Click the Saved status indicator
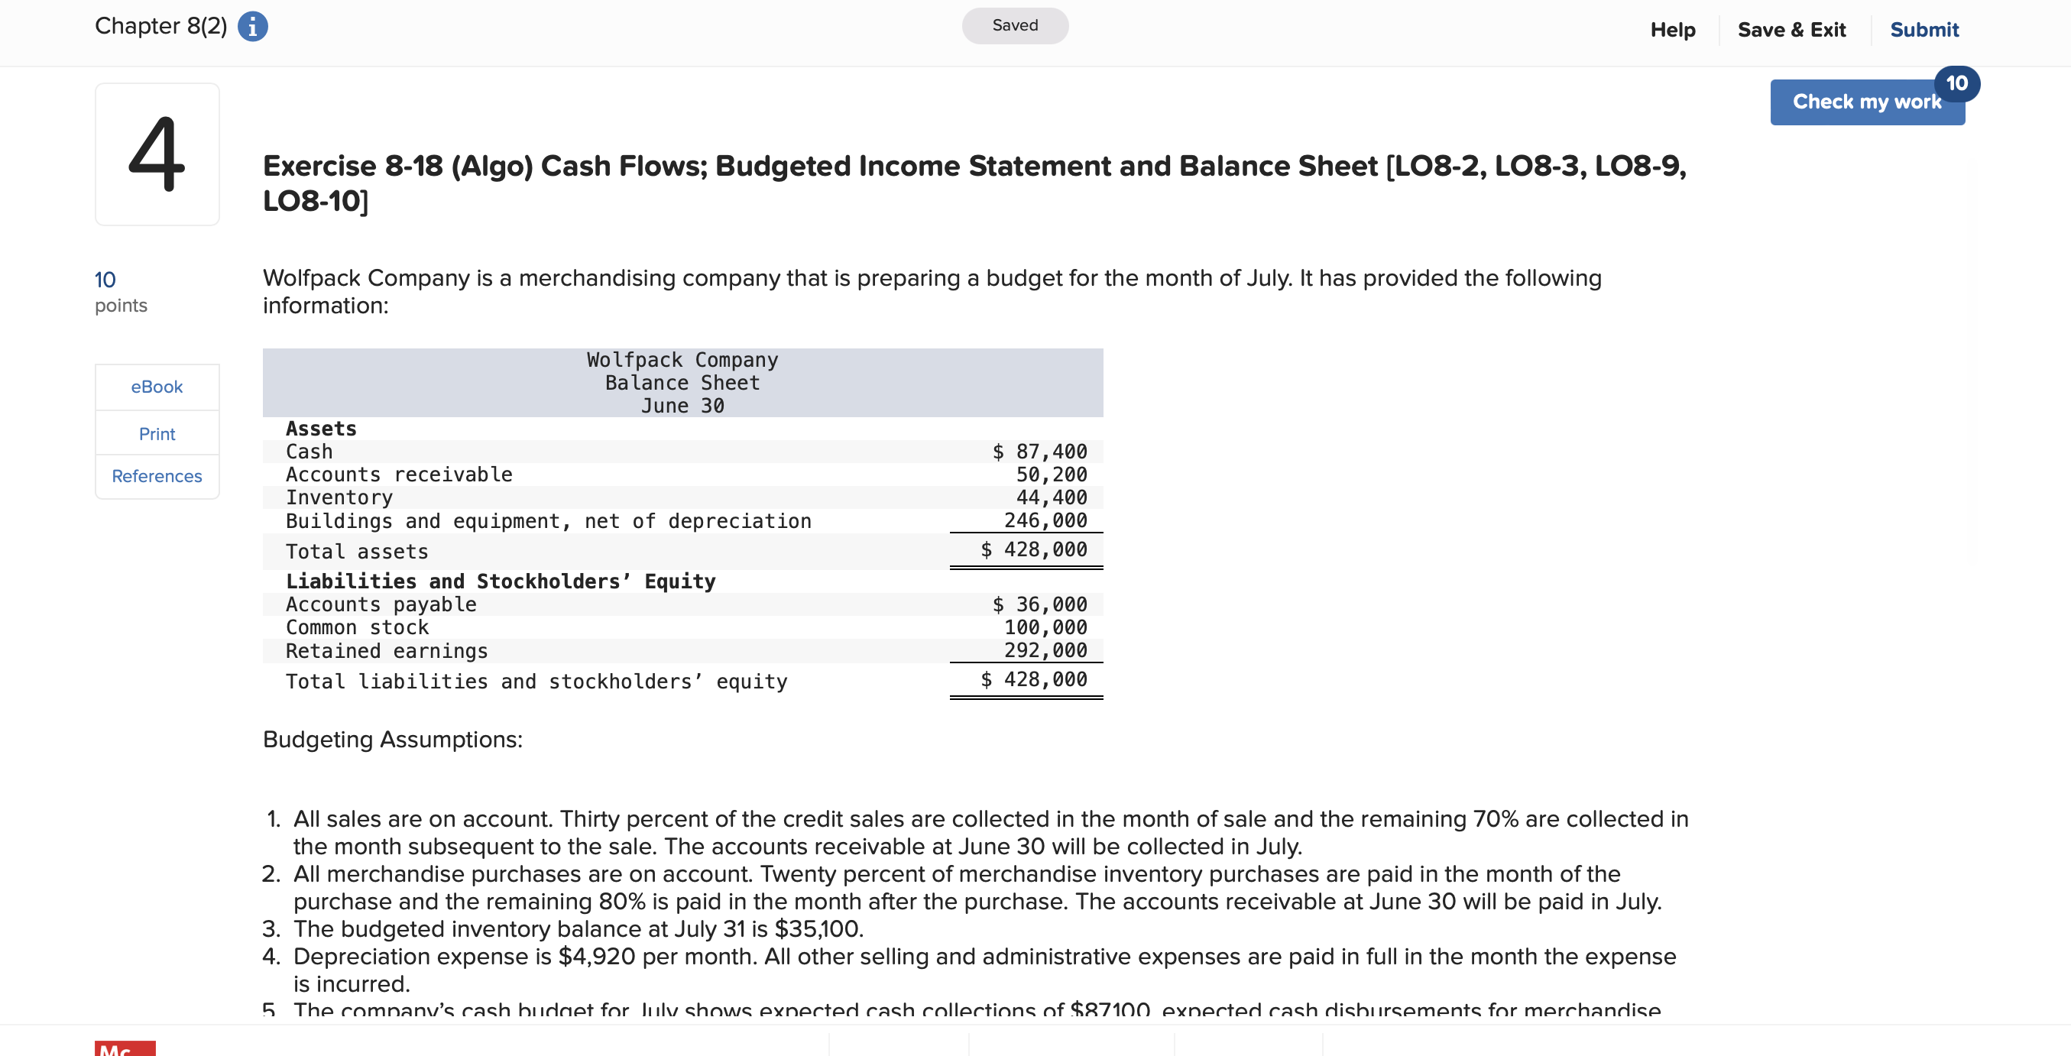 coord(1015,25)
